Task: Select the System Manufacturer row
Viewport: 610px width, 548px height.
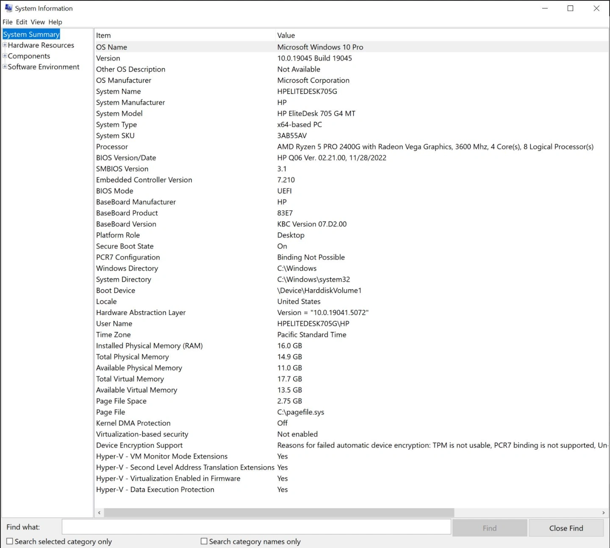Action: click(x=352, y=102)
